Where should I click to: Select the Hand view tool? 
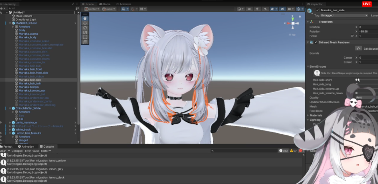[x=85, y=18]
